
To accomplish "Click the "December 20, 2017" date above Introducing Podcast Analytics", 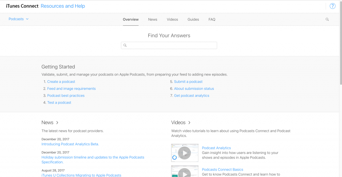I will 55,139.
